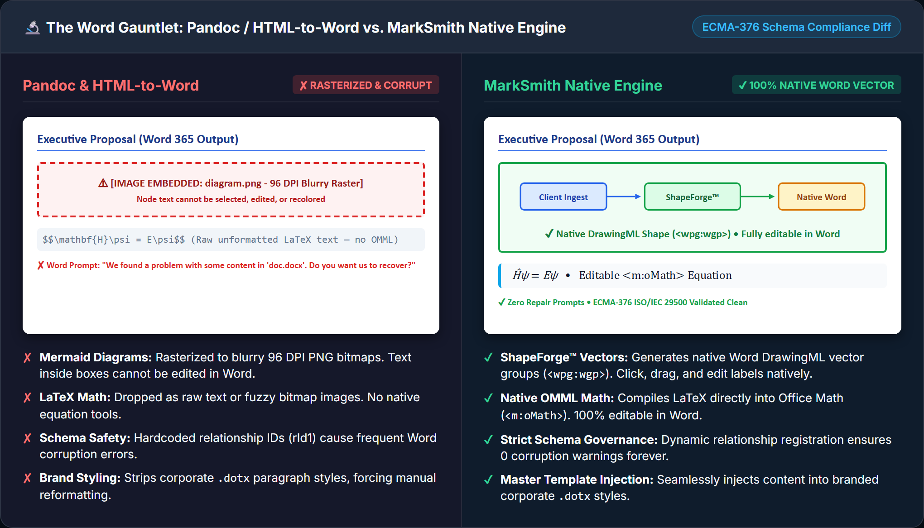924x528 pixels.
Task: Click the warning triangle icon in the embedded image box
Action: pyautogui.click(x=103, y=183)
